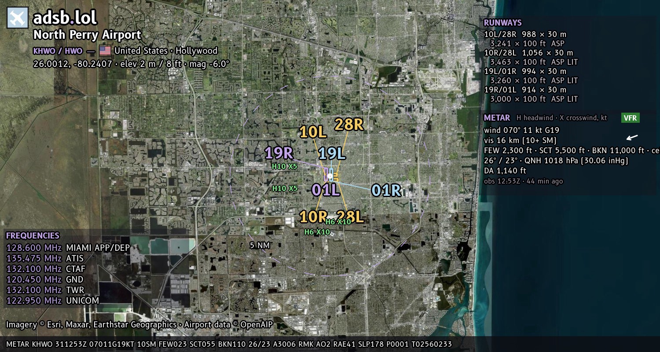Click the coordinates line starting with 26.0012
The image size is (660, 352).
132,64
